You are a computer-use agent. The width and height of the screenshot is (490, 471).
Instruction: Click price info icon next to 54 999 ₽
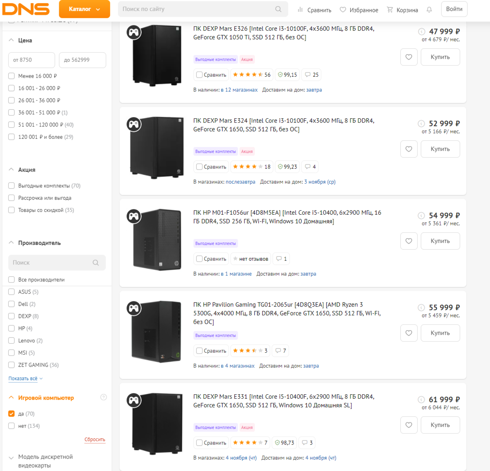coord(421,216)
